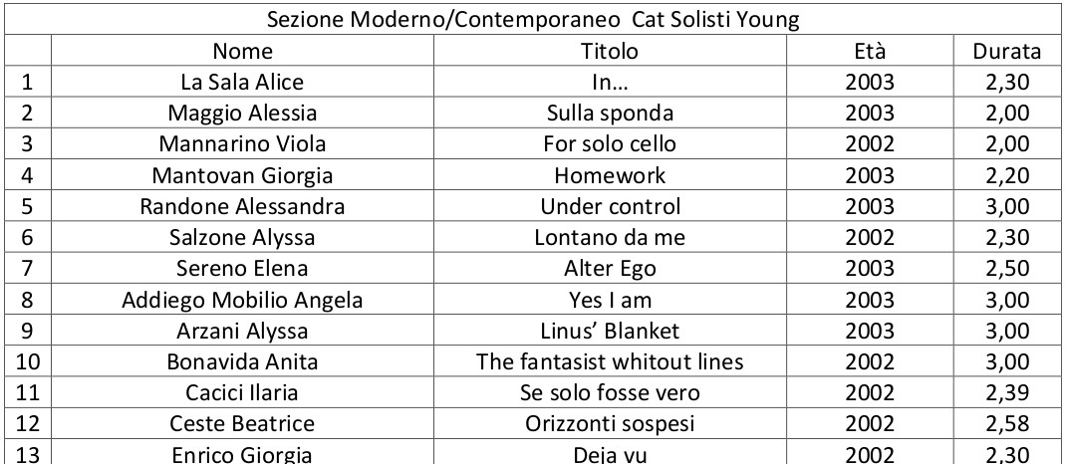Click the Deja vu title cell
The image size is (1065, 464).
610,454
